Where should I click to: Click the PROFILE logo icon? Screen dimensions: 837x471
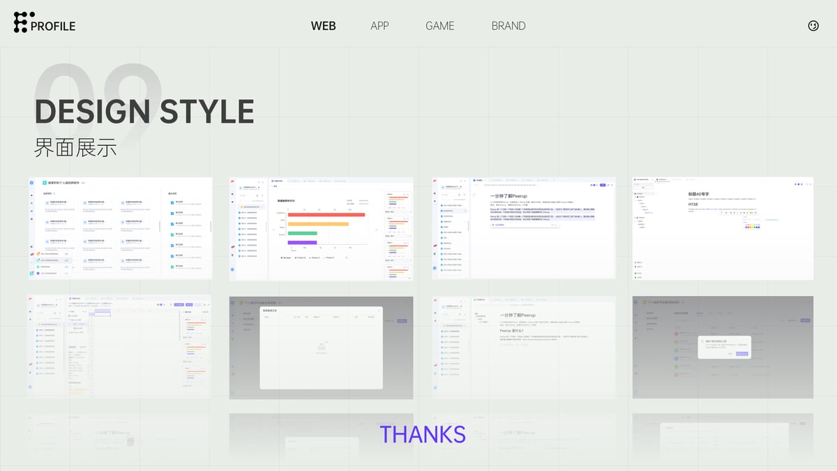pos(24,22)
